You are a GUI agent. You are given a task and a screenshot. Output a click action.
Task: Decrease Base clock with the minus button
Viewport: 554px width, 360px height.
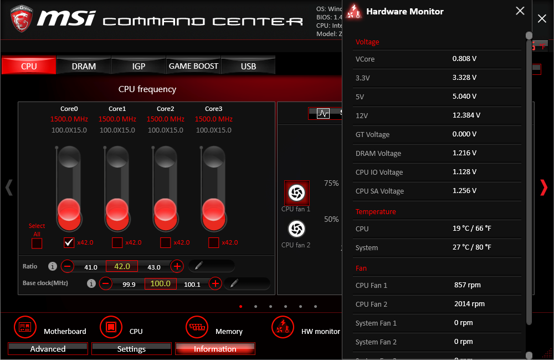pos(106,283)
